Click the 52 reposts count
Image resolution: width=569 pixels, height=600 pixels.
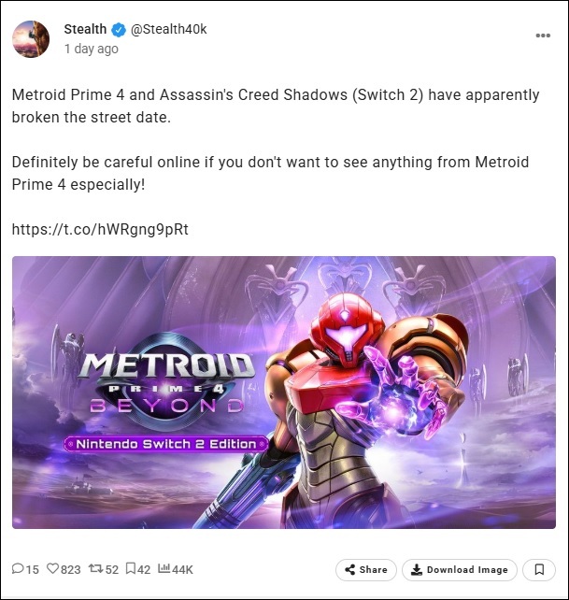tap(112, 569)
